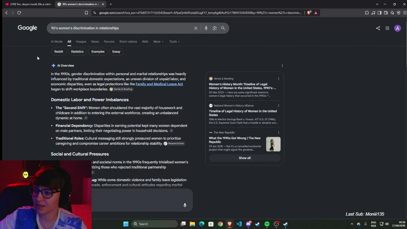The width and height of the screenshot is (407, 229).
Task: Show all AI Overview sources
Action: pos(245,158)
